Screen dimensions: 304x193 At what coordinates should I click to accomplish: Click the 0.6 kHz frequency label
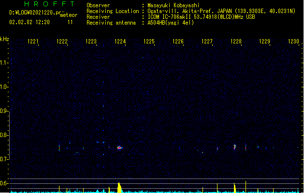pos(4,183)
